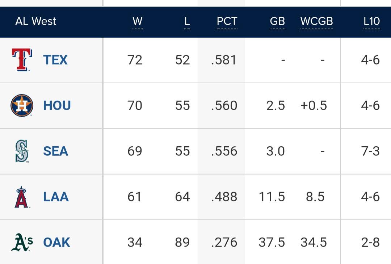Click Oakland's 37.5 games back value
This screenshot has width=391, height=264.
272,242
